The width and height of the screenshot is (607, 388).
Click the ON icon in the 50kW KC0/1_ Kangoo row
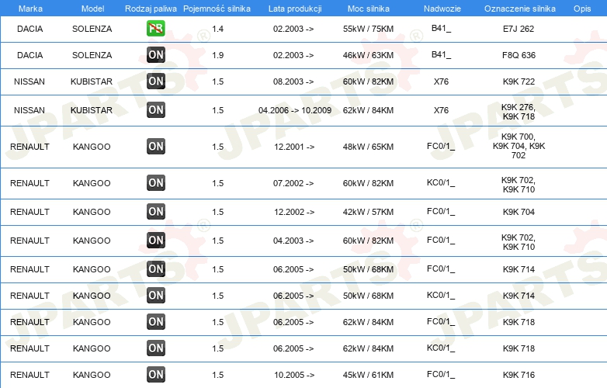pos(155,295)
